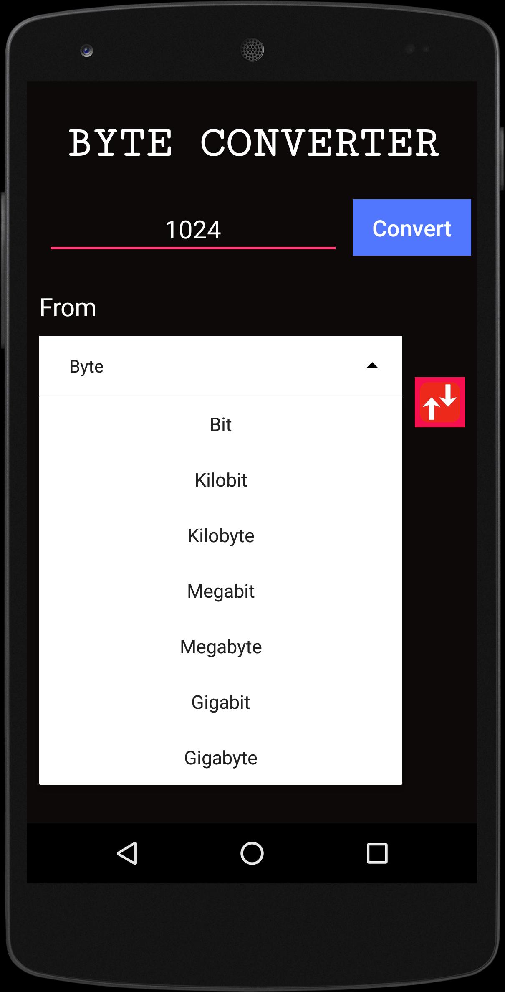505x992 pixels.
Task: Tap the pink underline of value field
Action: [x=193, y=248]
